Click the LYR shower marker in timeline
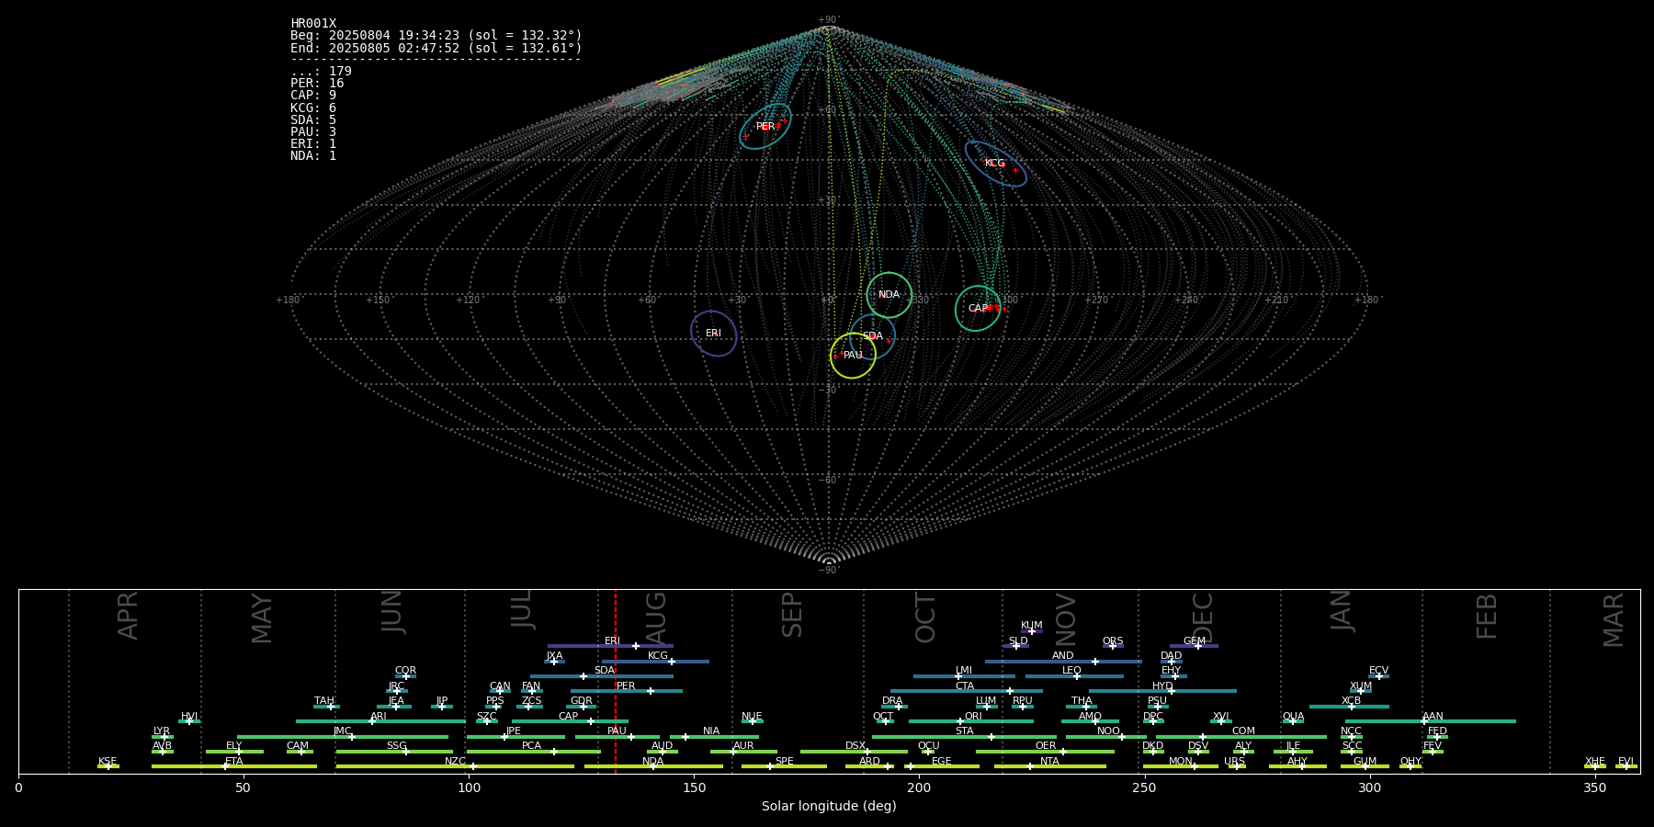The height and width of the screenshot is (827, 1654). click(x=164, y=737)
